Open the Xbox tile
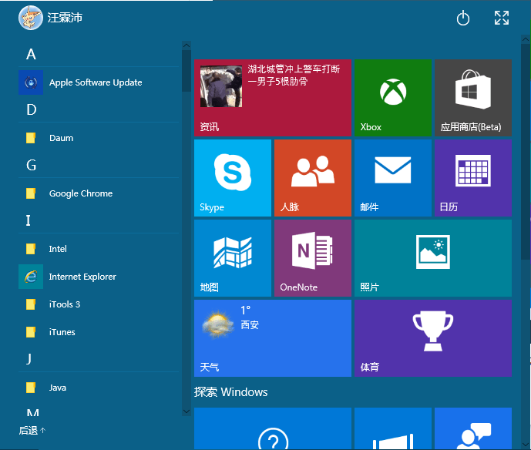Viewport: 531px width, 450px height. coord(393,98)
